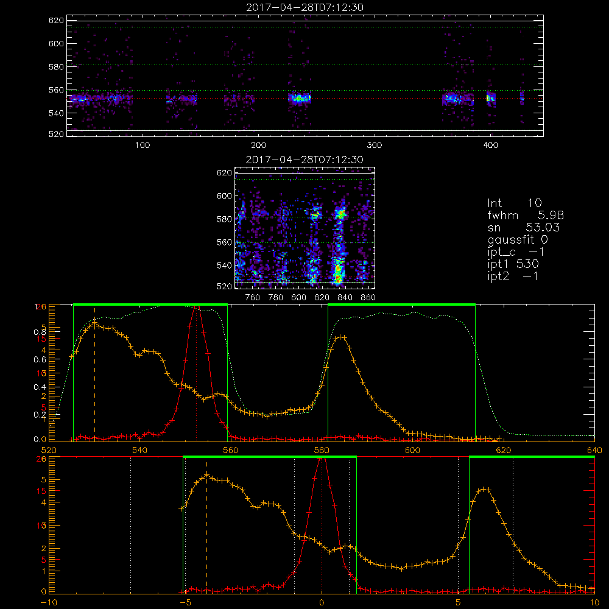Click the 760 tick label under the middle image
The height and width of the screenshot is (609, 609).
coord(253,298)
